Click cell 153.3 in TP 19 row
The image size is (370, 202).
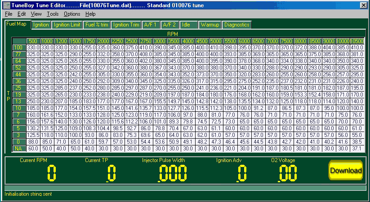coord(301,95)
